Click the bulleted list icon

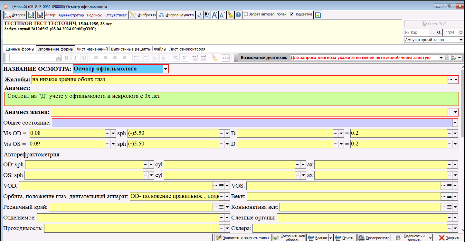(x=137, y=58)
